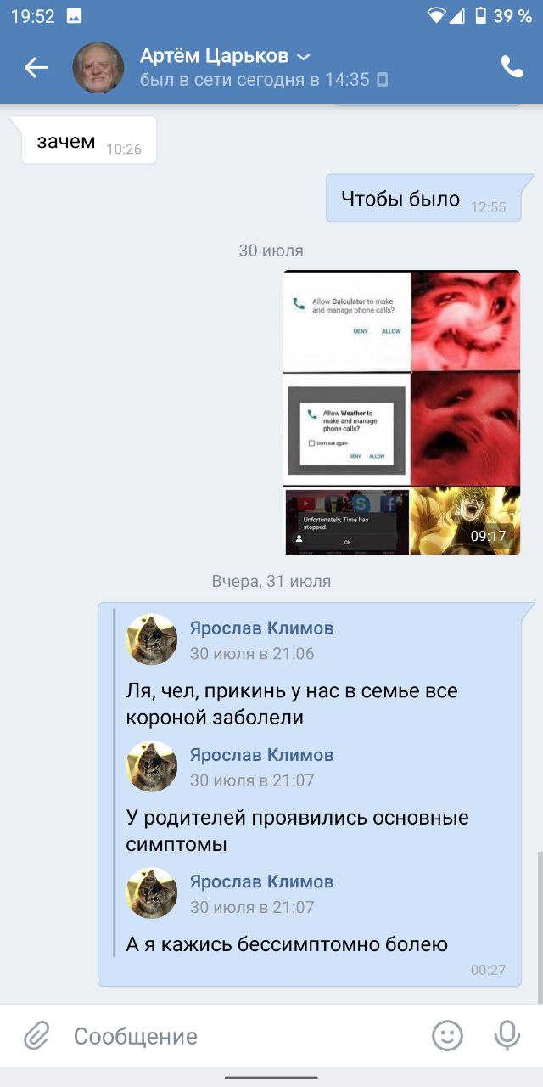Screen dimensions: 543x1087
Task: Tap the last Ярослав Климов cat avatar
Action: [x=152, y=893]
